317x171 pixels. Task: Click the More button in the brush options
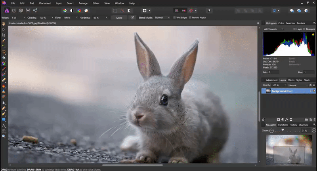click(119, 18)
